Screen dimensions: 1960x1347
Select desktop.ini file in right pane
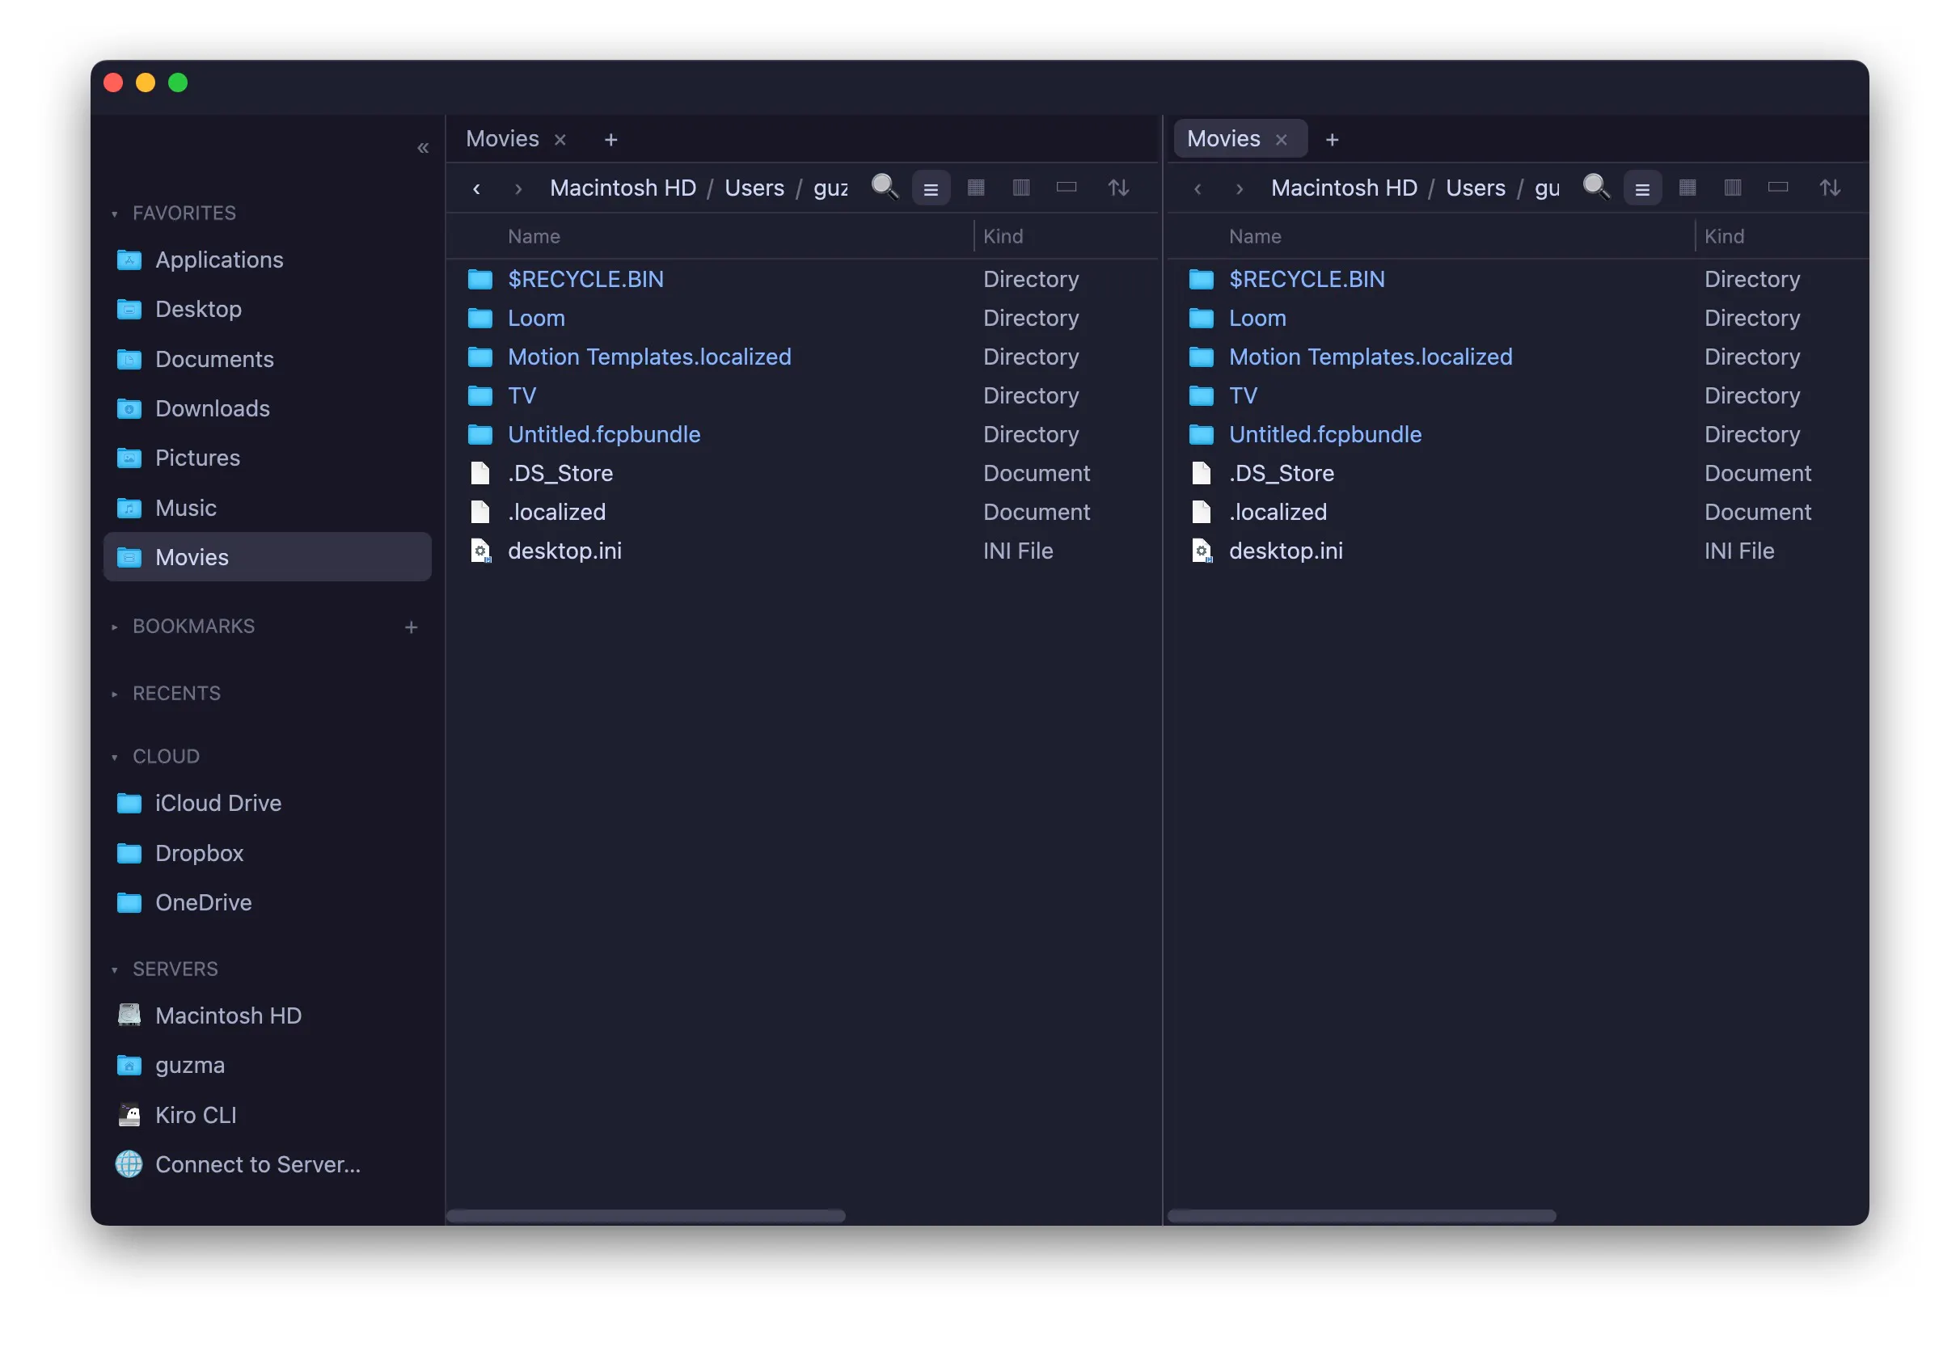click(1518, 551)
